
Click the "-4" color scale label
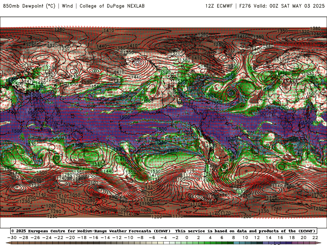click(x=164, y=238)
